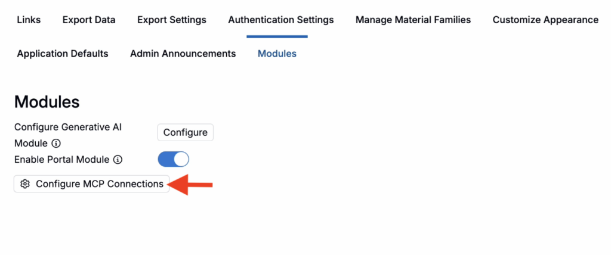Switch to the Customize Appearance tab
The width and height of the screenshot is (611, 255).
pos(545,20)
